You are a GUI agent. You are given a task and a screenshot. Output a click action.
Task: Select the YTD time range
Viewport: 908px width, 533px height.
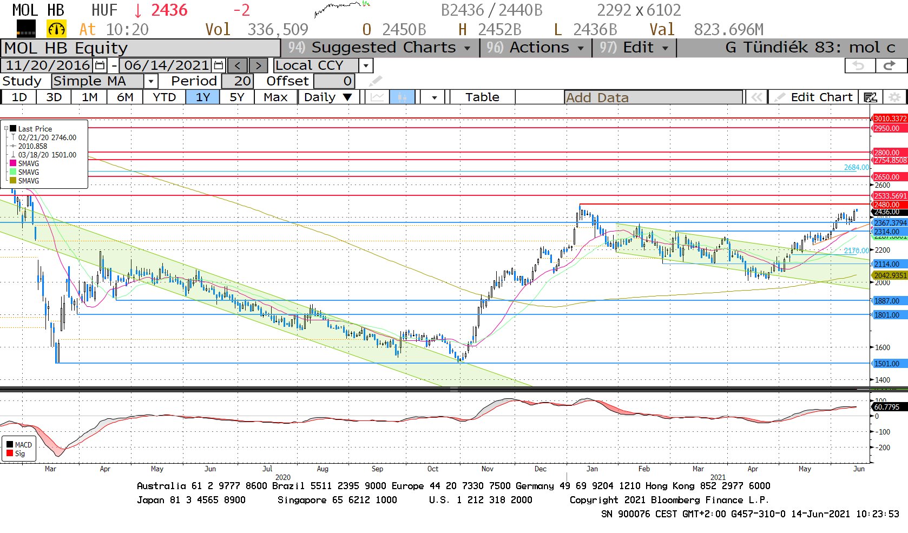coord(164,97)
